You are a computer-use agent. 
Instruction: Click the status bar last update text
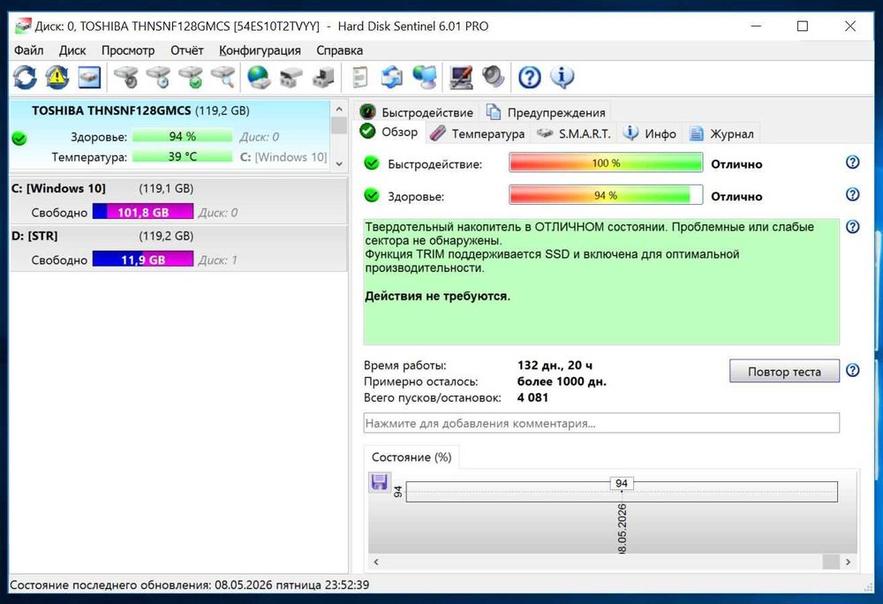pyautogui.click(x=189, y=585)
